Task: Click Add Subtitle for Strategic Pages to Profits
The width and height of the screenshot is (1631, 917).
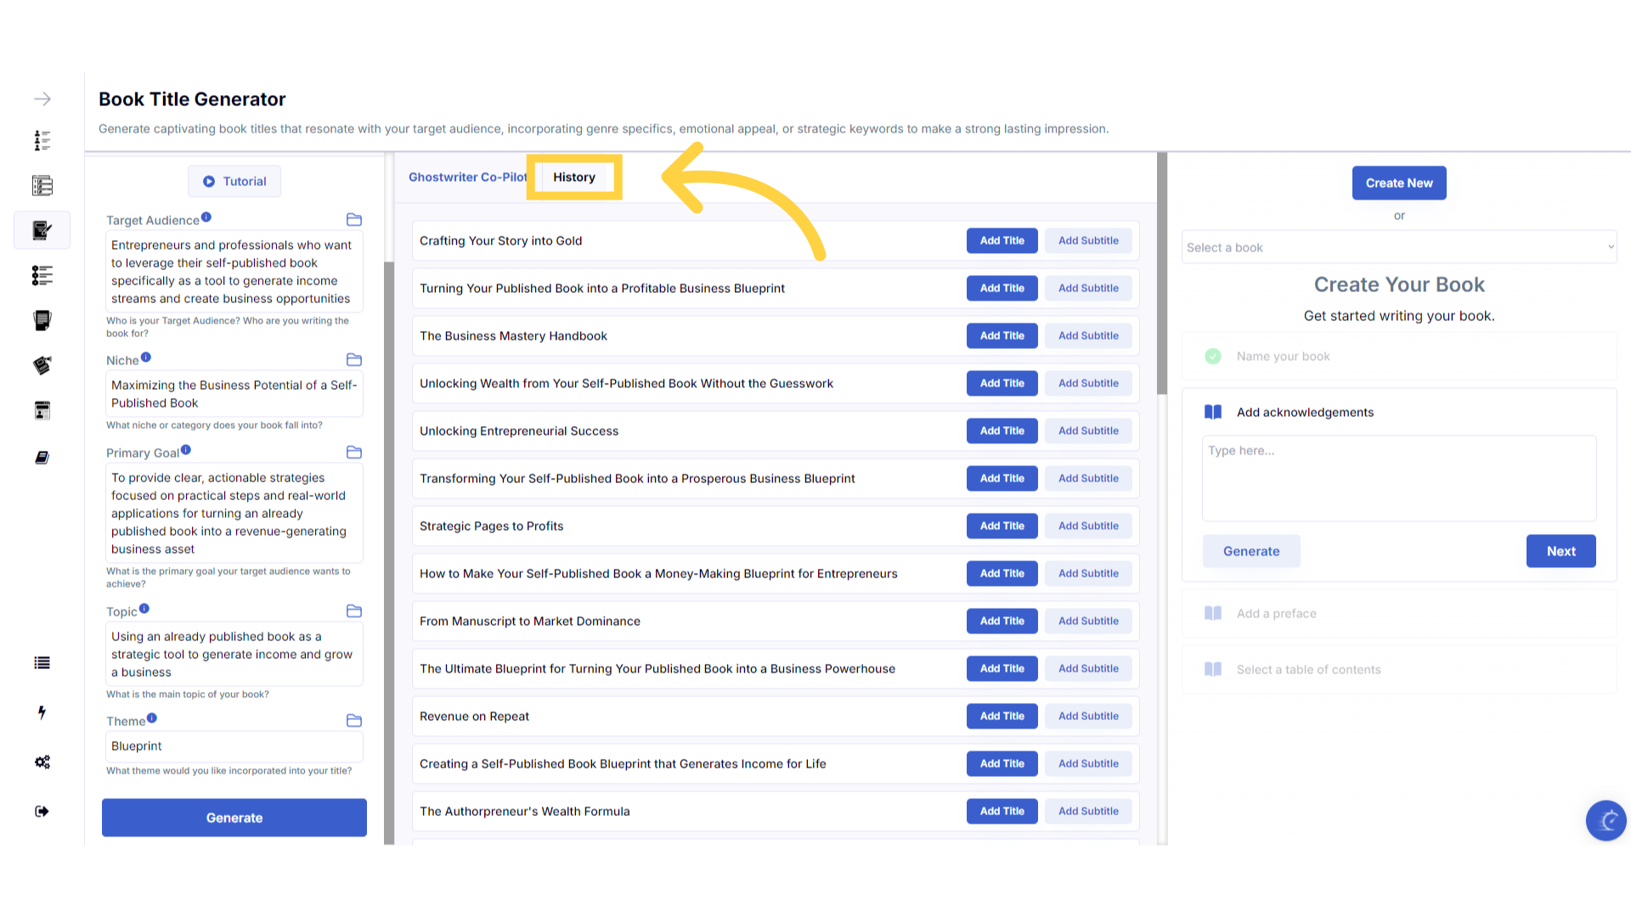Action: click(1088, 526)
